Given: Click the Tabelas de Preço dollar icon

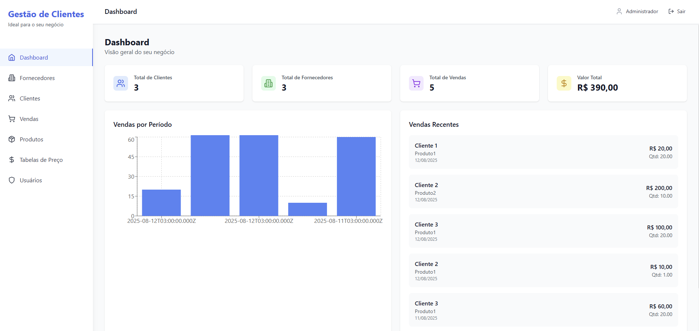Looking at the screenshot, I should coord(12,160).
